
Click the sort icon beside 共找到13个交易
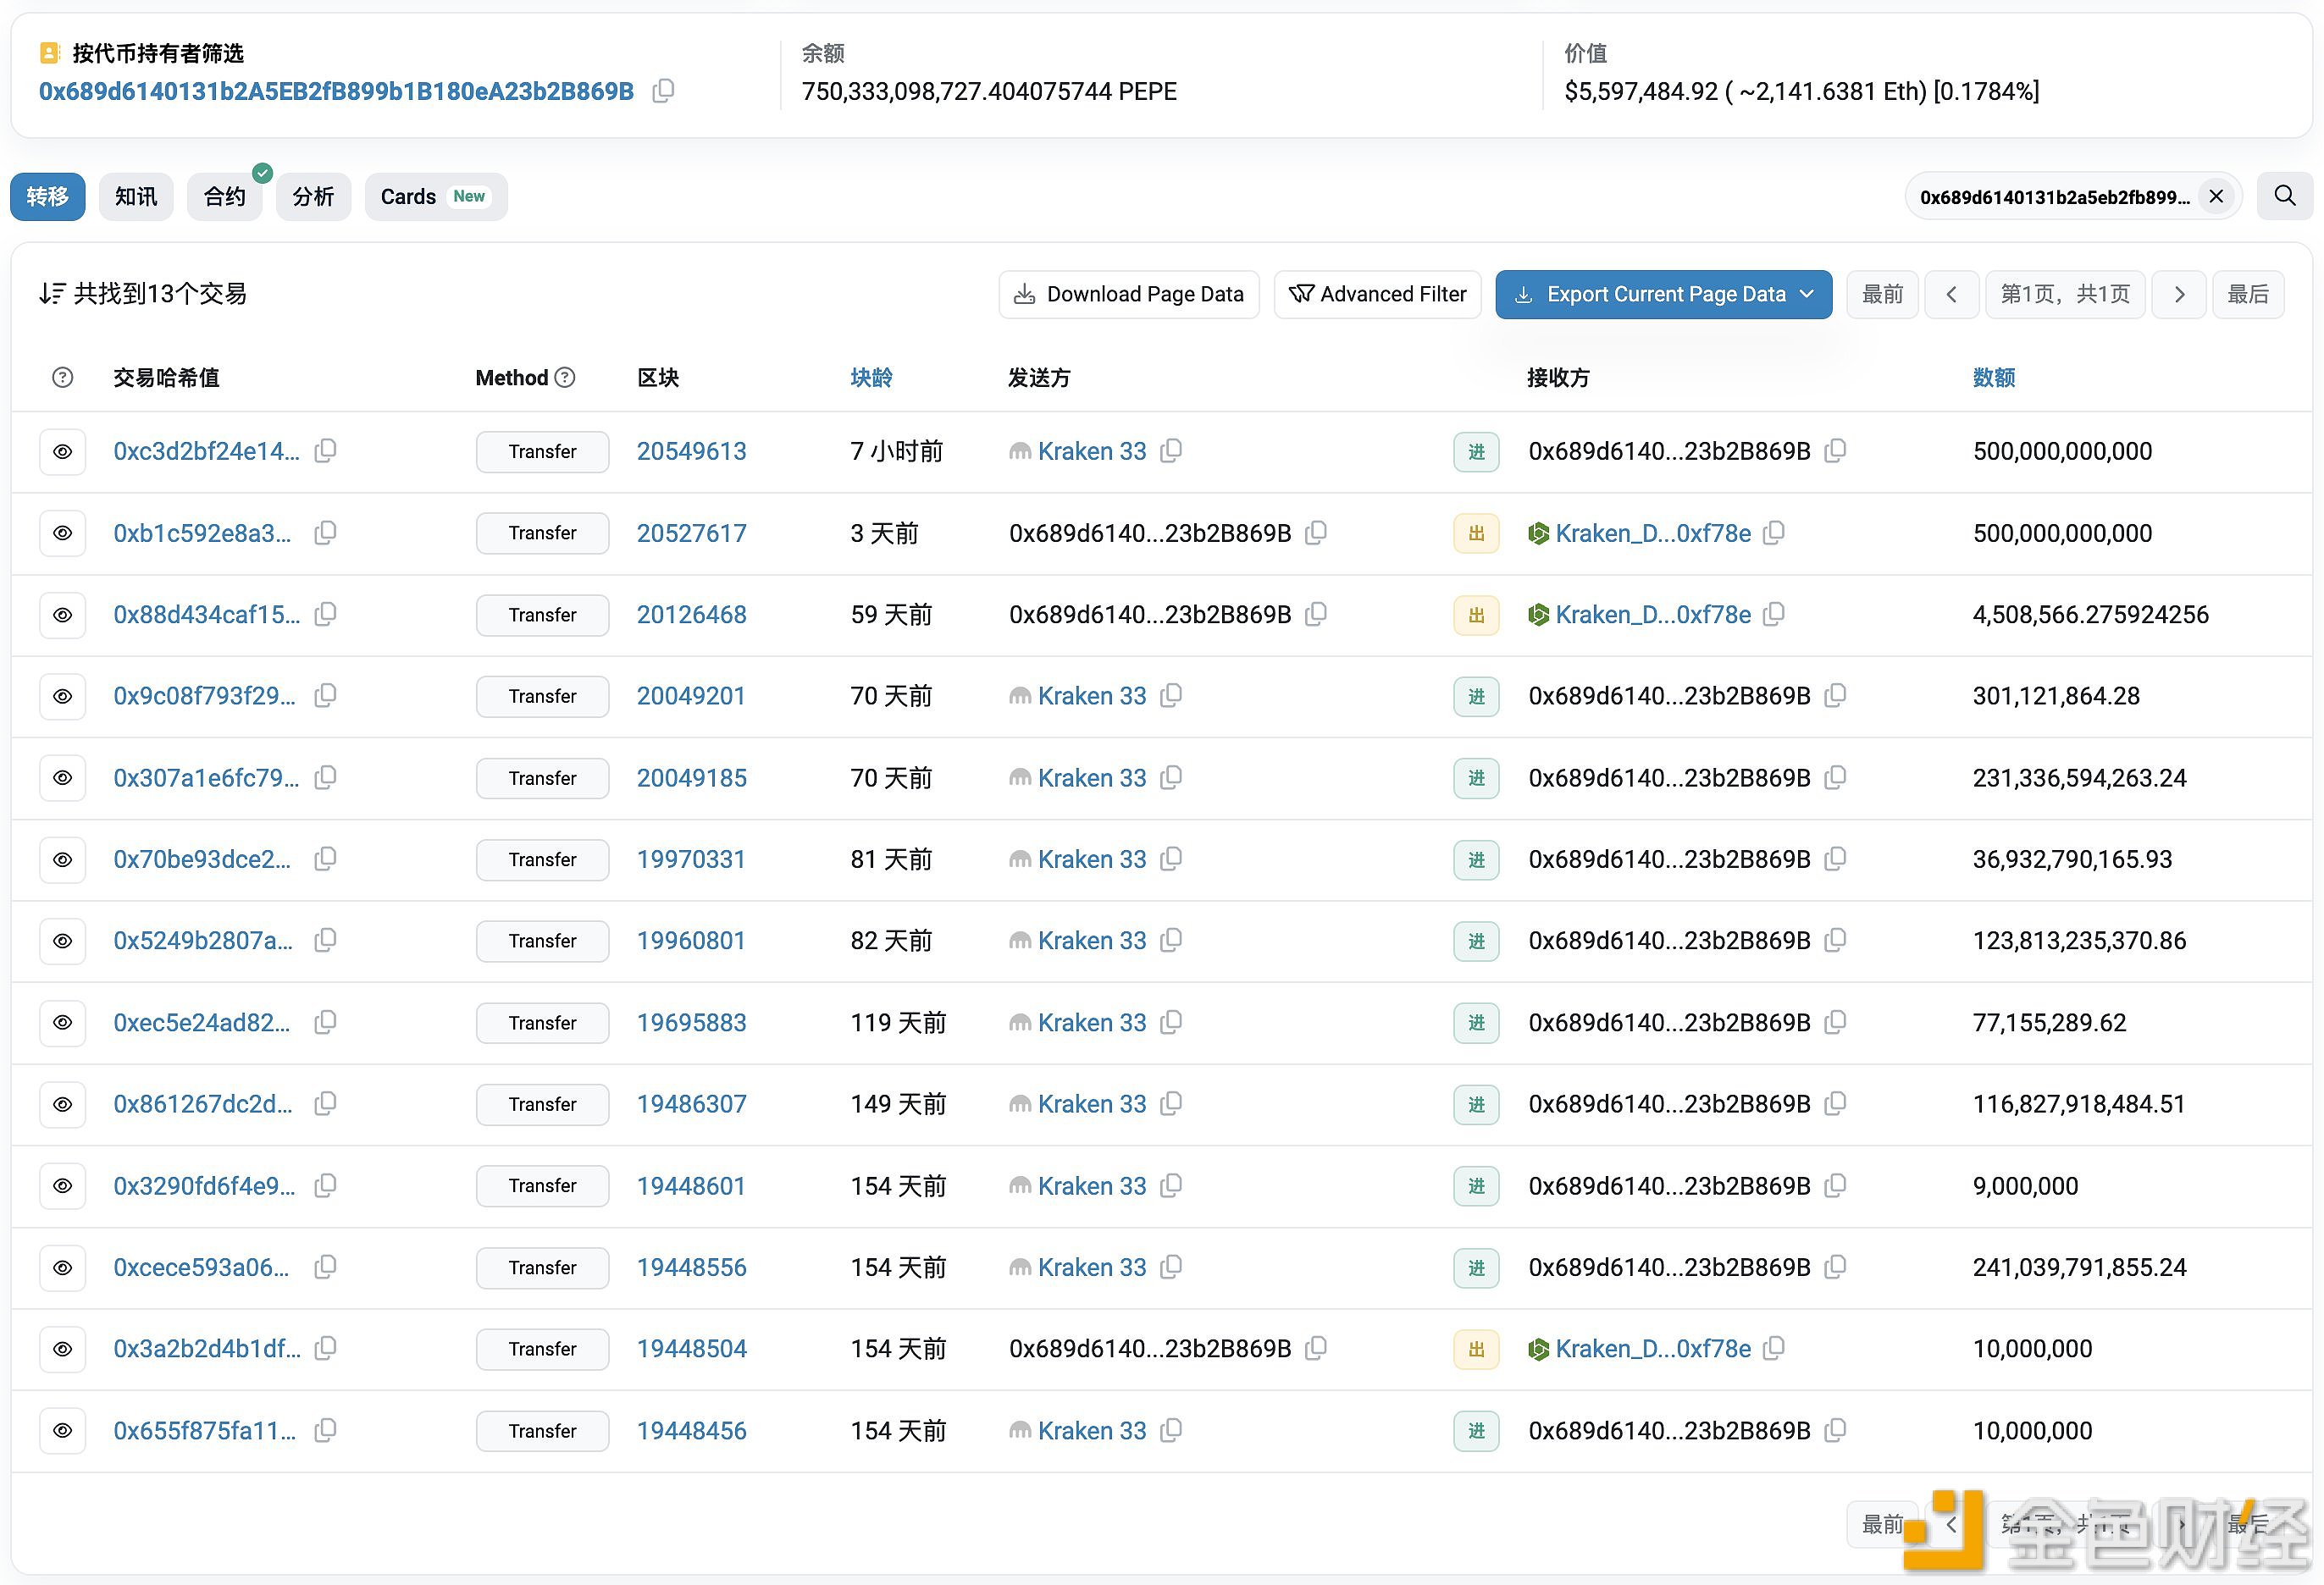click(x=52, y=293)
